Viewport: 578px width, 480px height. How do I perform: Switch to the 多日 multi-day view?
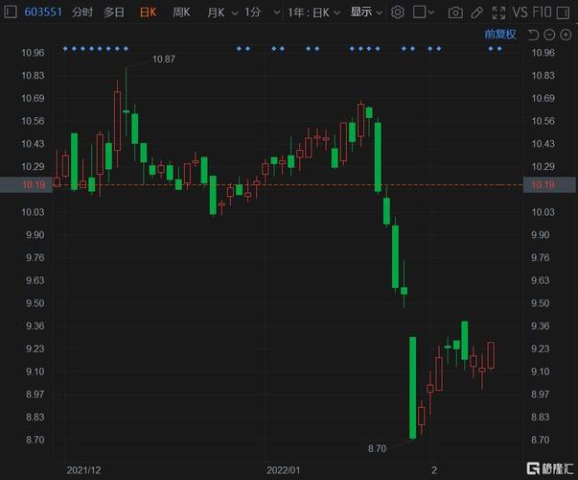coord(113,12)
